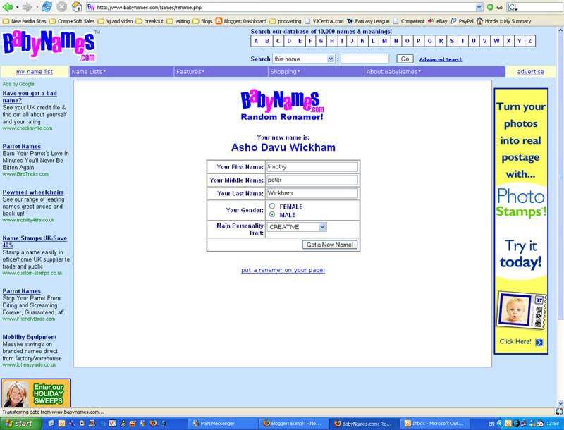The width and height of the screenshot is (564, 430).
Task: Follow the Advanced Search link
Action: [x=441, y=59]
